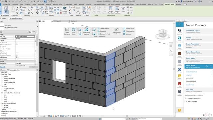Click Delete w/o Host

(x=104, y=34)
